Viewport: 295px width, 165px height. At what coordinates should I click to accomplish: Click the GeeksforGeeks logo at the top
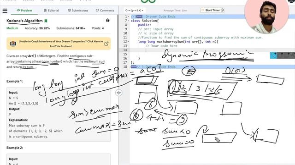(148, 1)
